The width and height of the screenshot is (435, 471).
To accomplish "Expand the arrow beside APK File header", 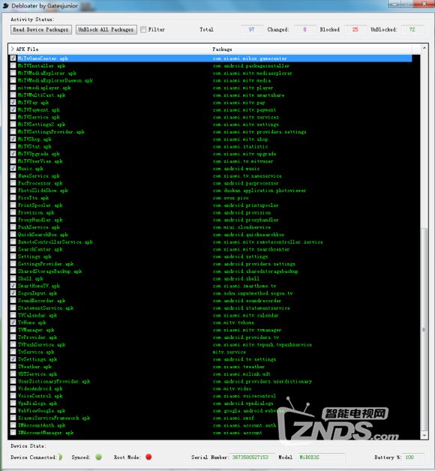I will (12, 49).
